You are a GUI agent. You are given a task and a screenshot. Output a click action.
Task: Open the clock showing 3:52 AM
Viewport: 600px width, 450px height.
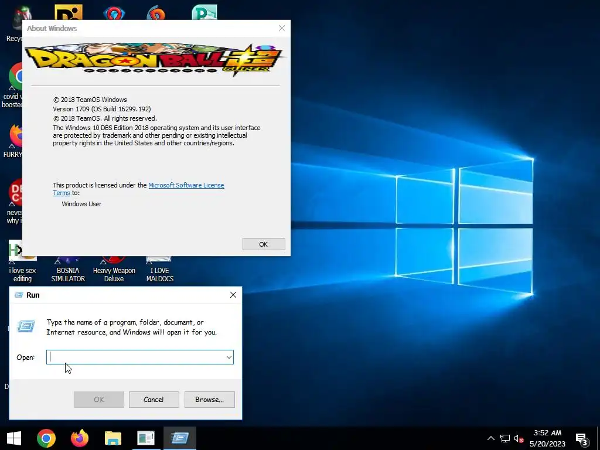click(548, 438)
